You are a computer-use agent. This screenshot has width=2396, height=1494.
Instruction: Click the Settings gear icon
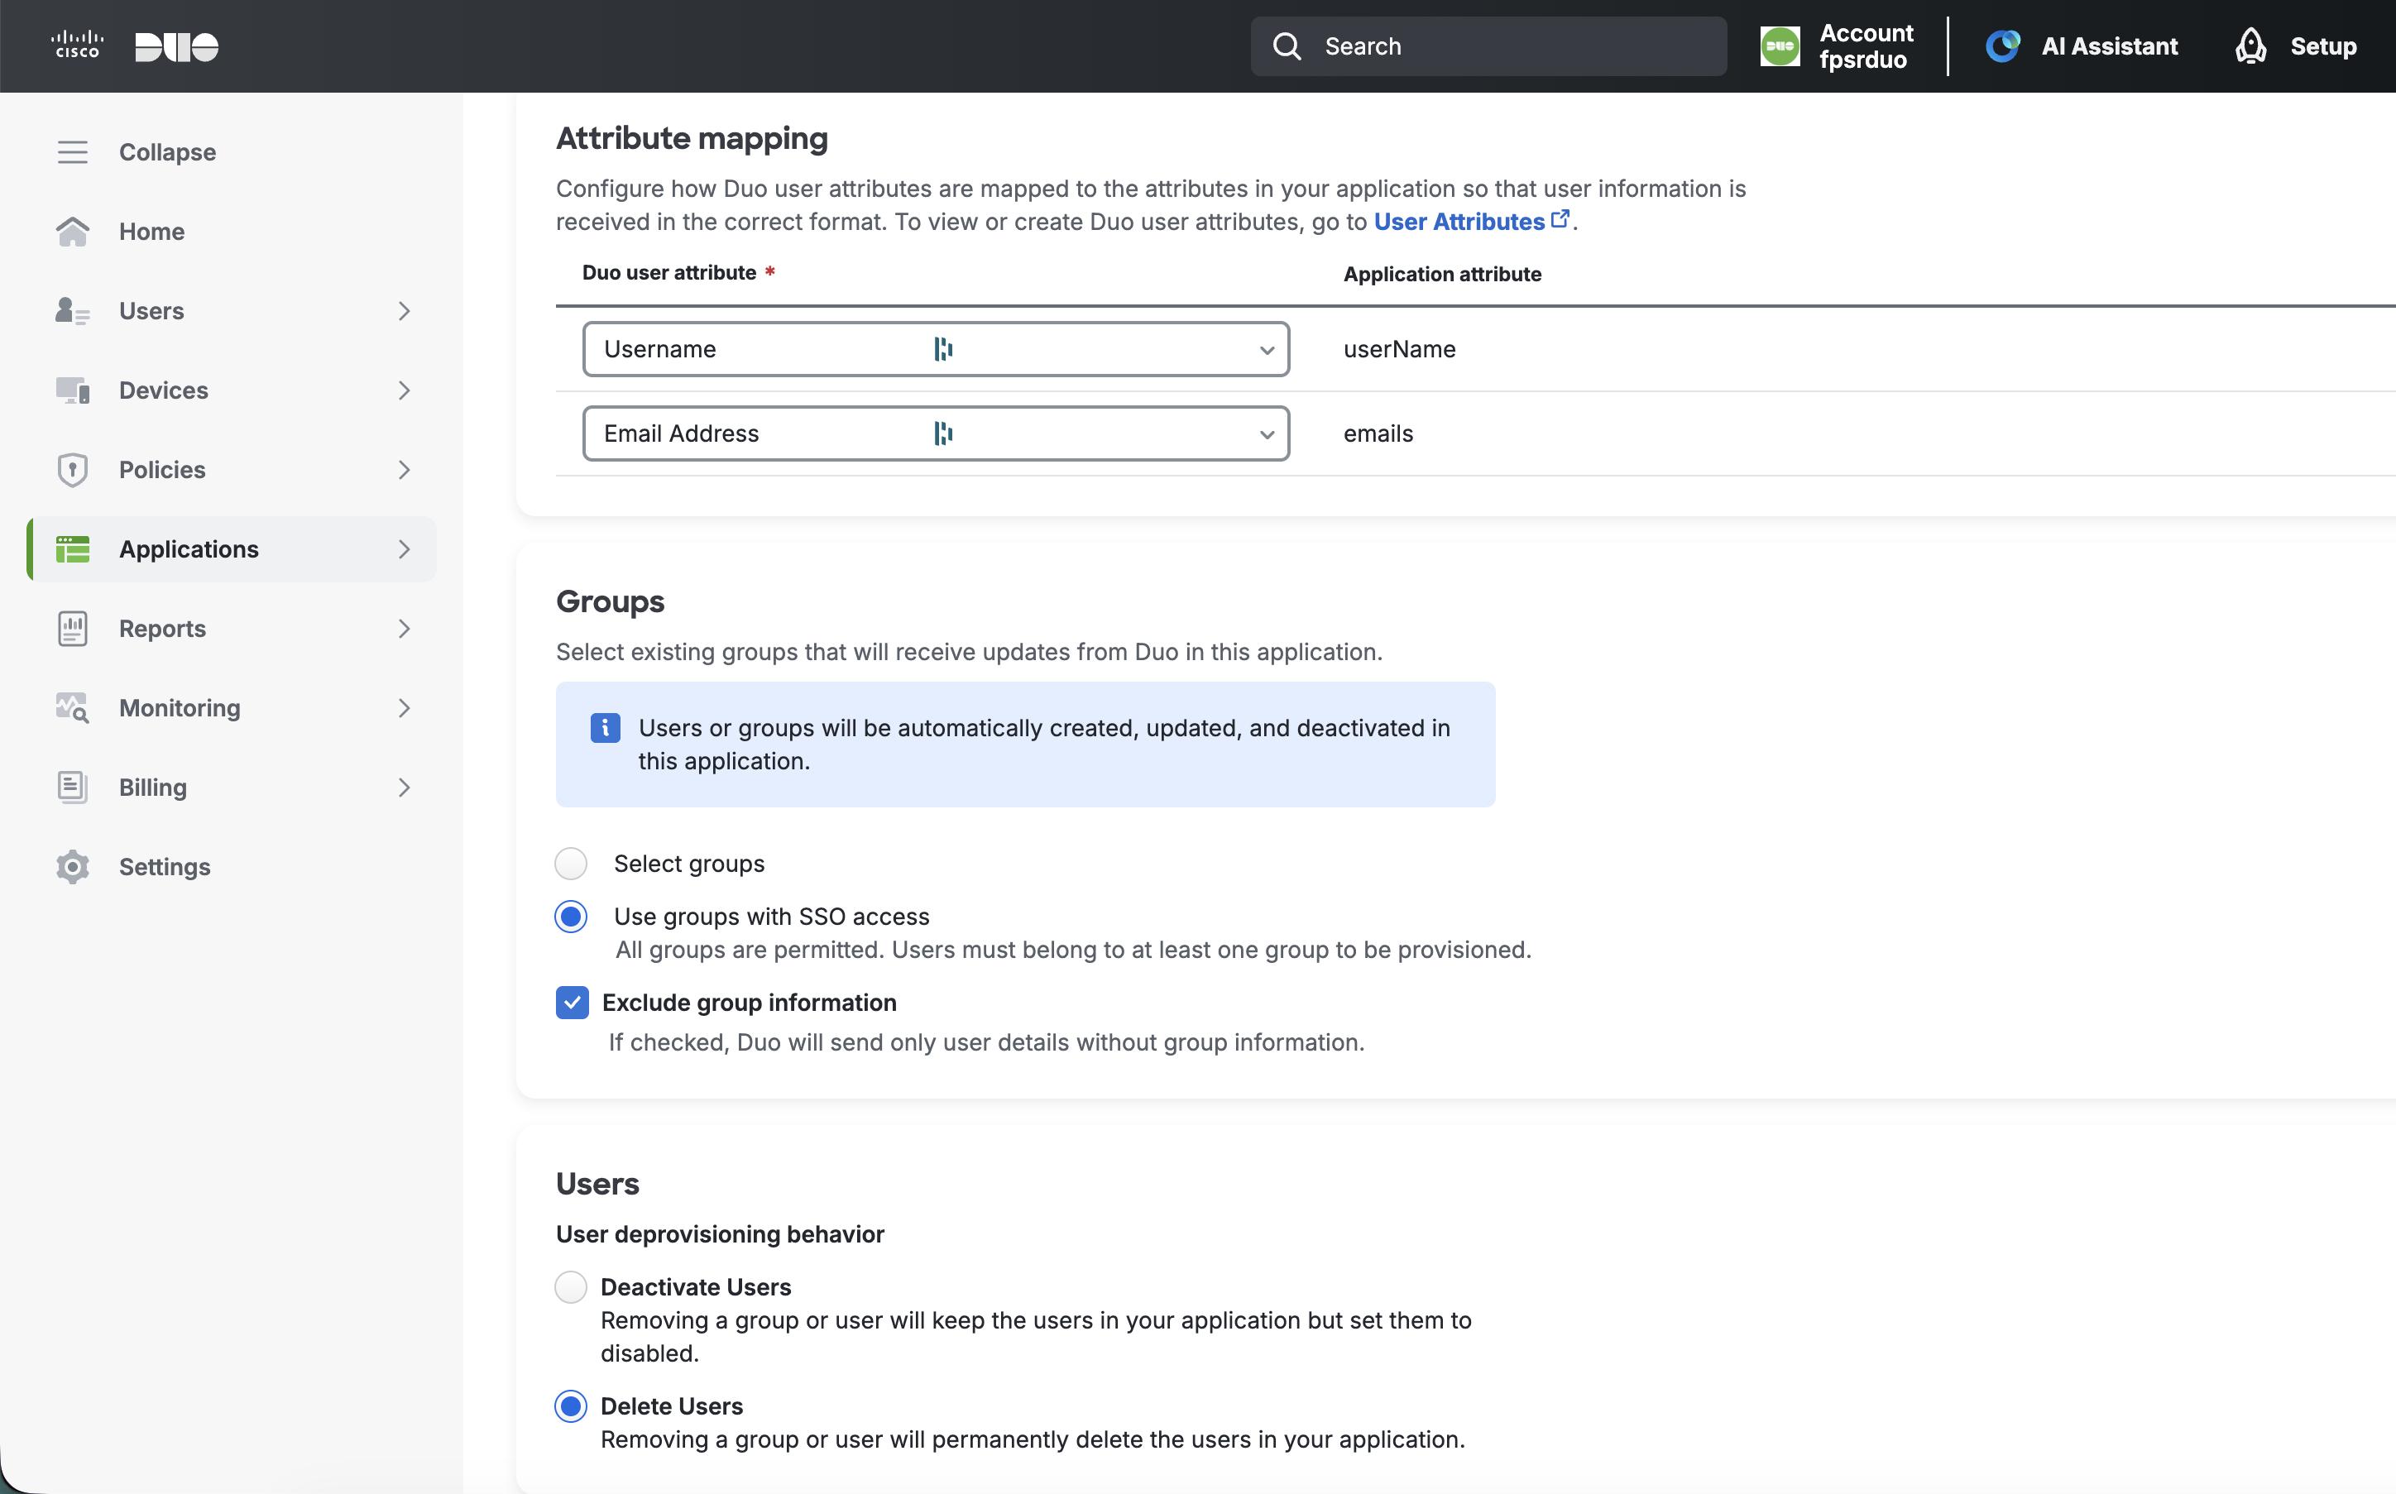click(x=72, y=867)
